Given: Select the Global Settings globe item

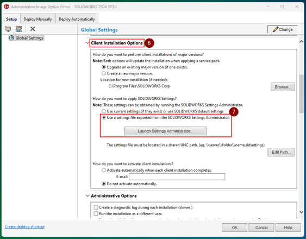Looking at the screenshot, I should pyautogui.click(x=26, y=38).
